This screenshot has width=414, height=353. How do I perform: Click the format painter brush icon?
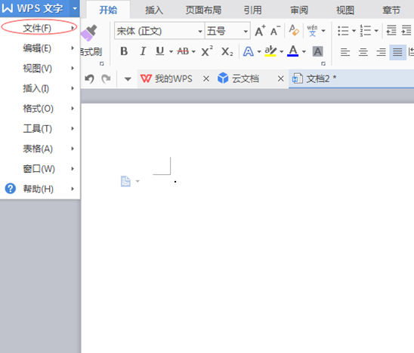click(89, 33)
